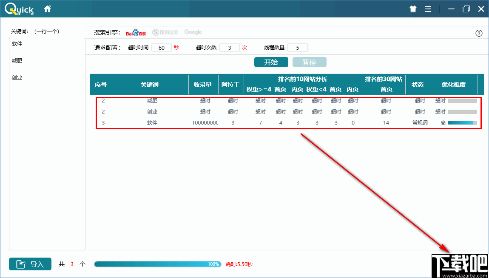The image size is (489, 278).
Task: Enable the Google search engine option
Action: coord(193,32)
